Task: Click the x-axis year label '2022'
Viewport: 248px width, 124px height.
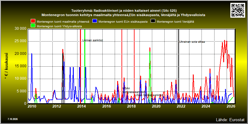Action: pos(181,106)
